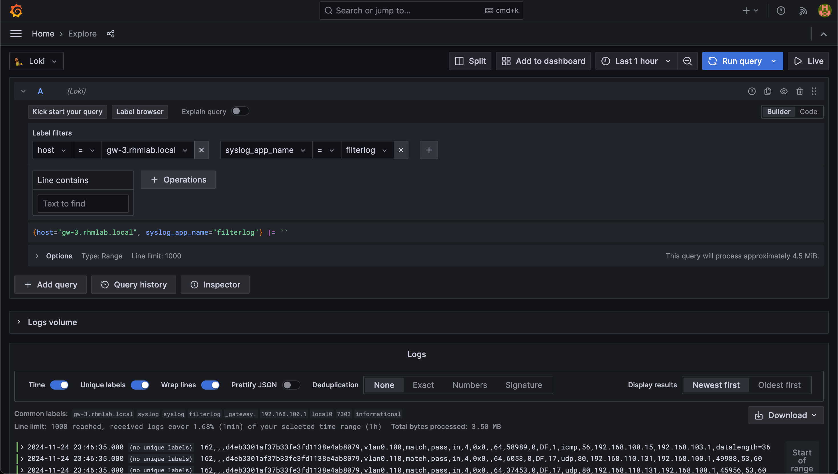Toggle the Prettify JSON switch
Image resolution: width=838 pixels, height=474 pixels.
point(291,385)
